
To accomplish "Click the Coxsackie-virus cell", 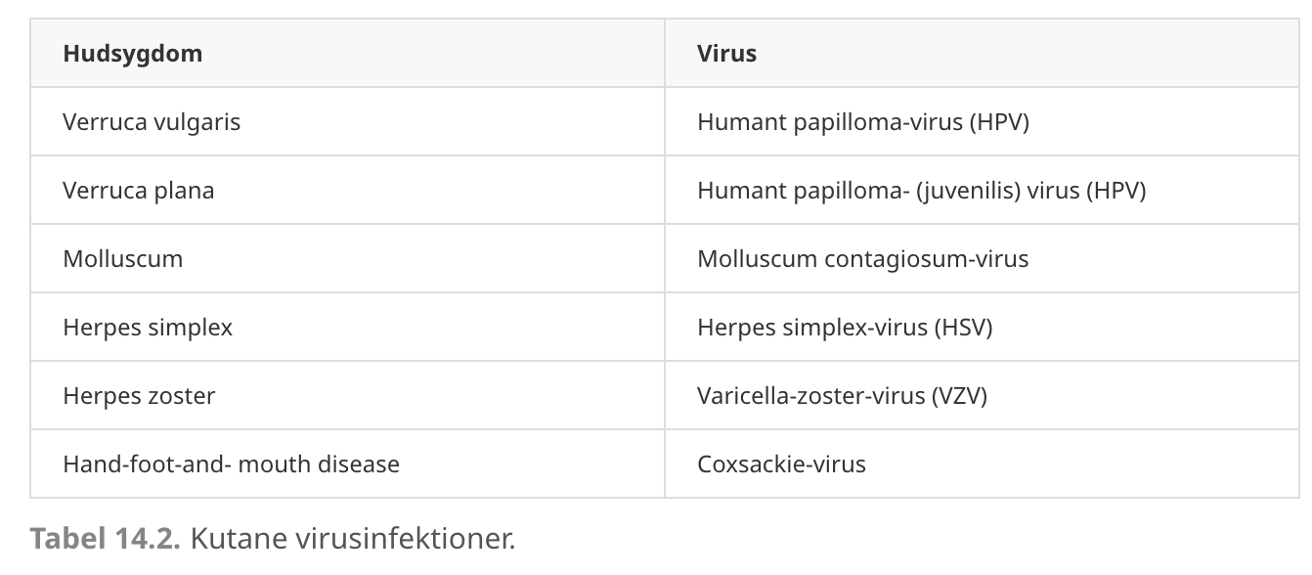I will click(983, 464).
